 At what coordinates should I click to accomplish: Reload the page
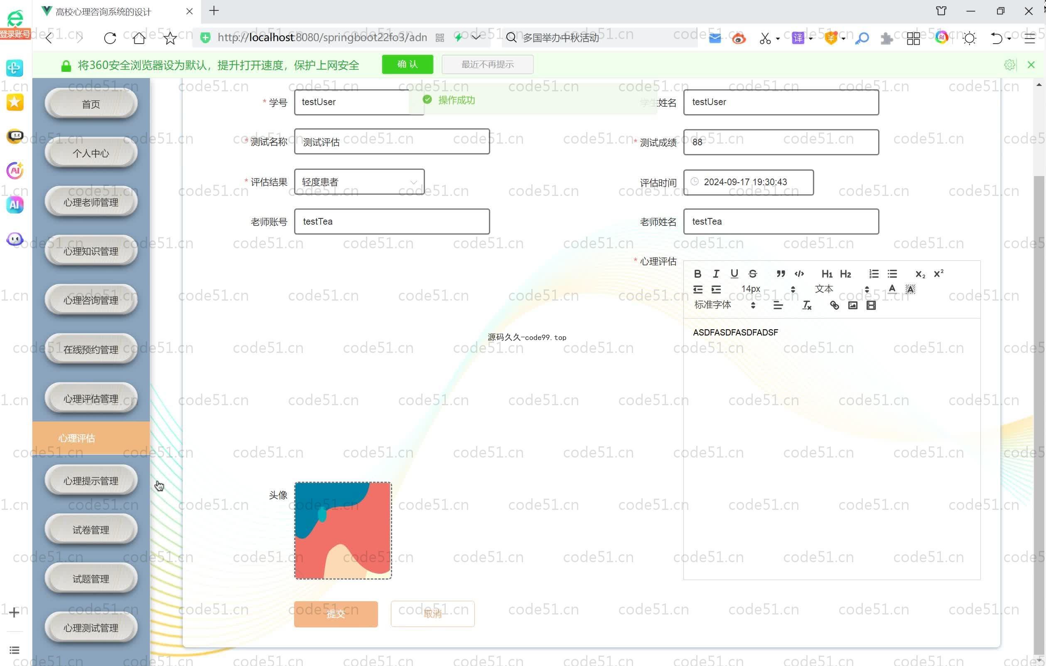[x=110, y=38]
